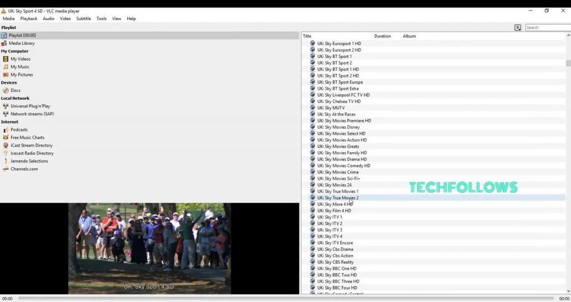The width and height of the screenshot is (571, 302).
Task: Click the iCast Stream Directory icon
Action: tap(6, 145)
